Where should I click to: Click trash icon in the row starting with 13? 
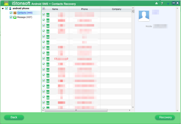coord(48,59)
